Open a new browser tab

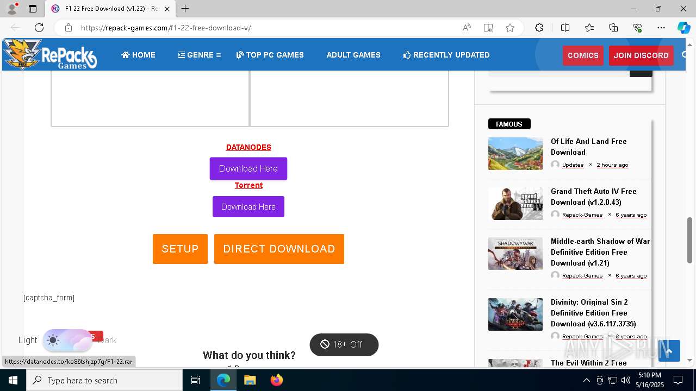coord(185,9)
